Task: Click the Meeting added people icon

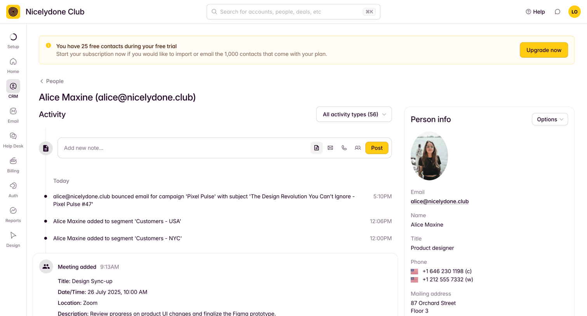Action: tap(46, 267)
